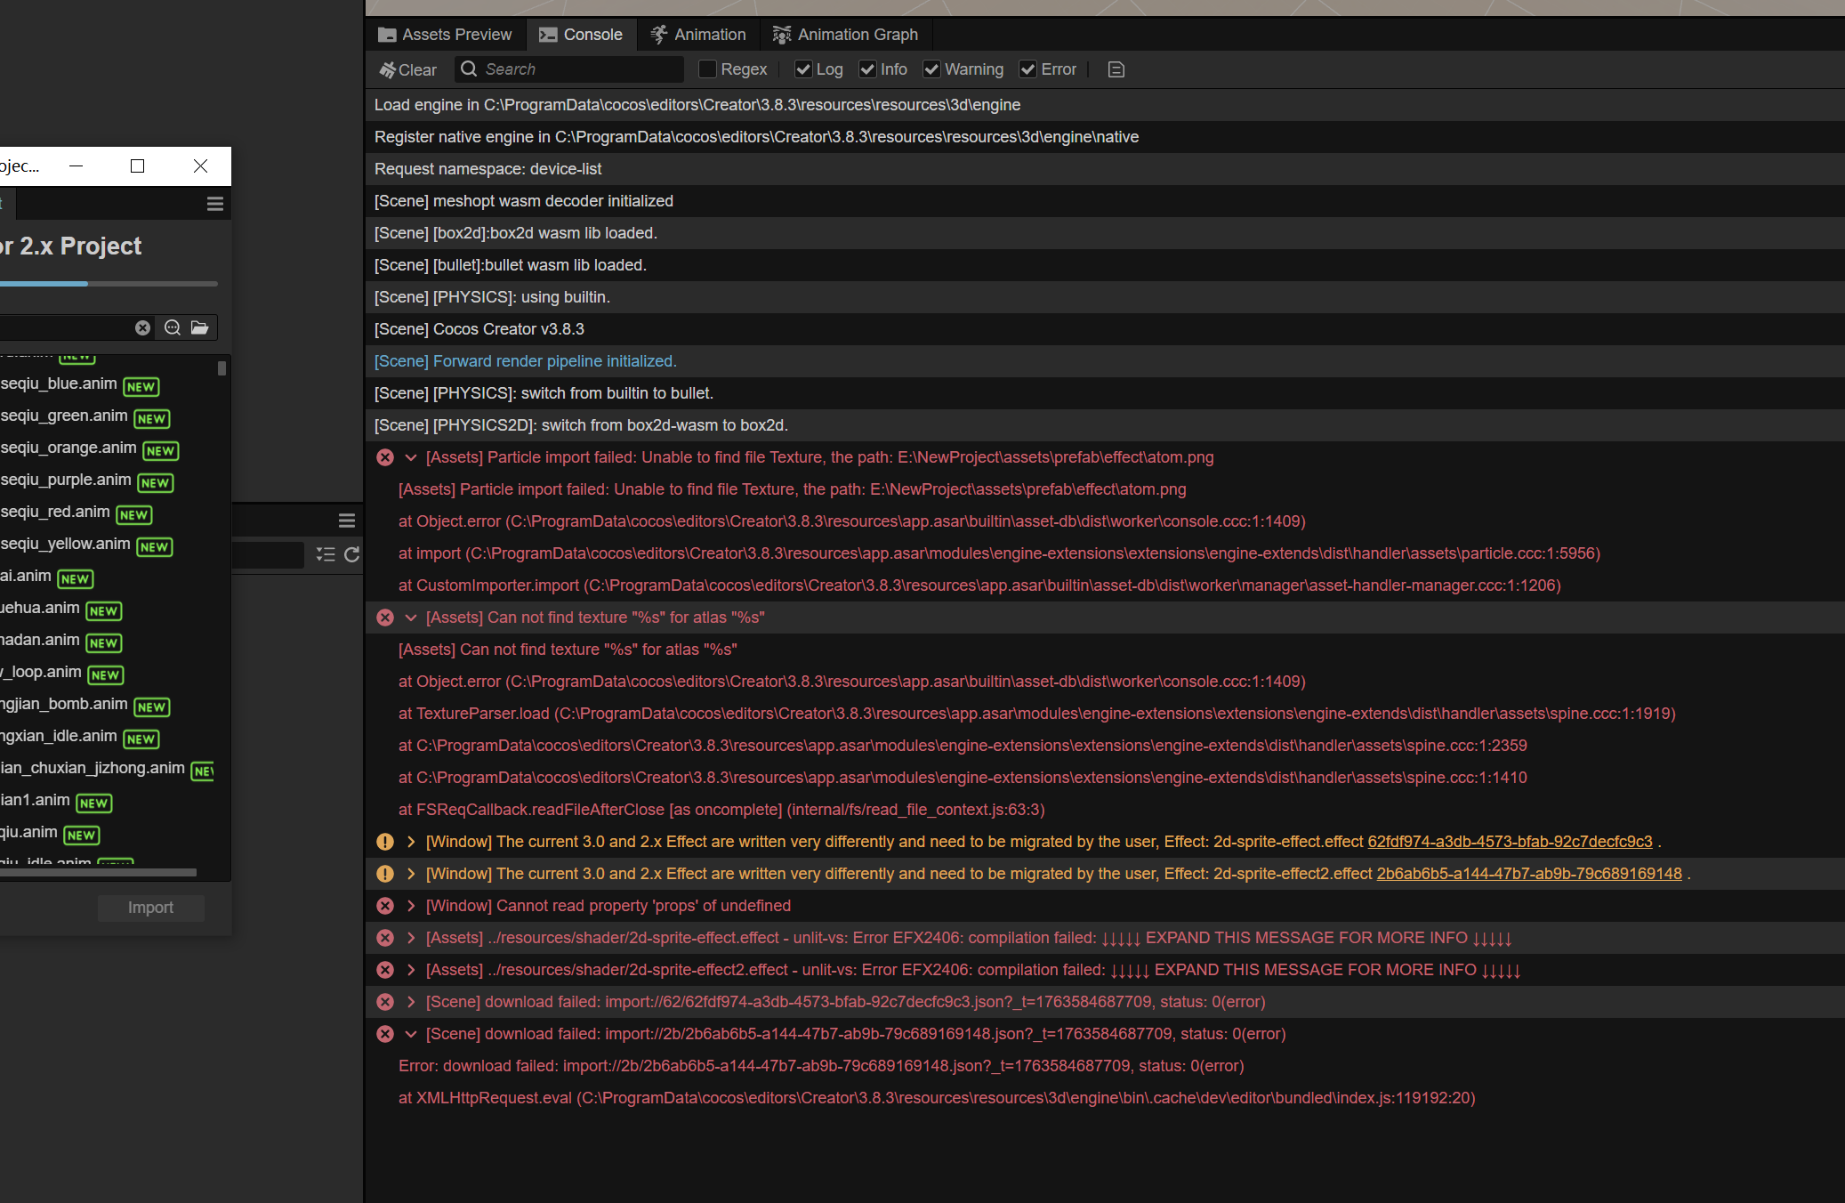The image size is (1845, 1203).
Task: Expand the Cannot read property 'props' error
Action: click(x=411, y=906)
